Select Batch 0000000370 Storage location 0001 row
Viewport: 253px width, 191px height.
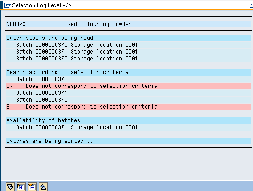(x=129, y=45)
